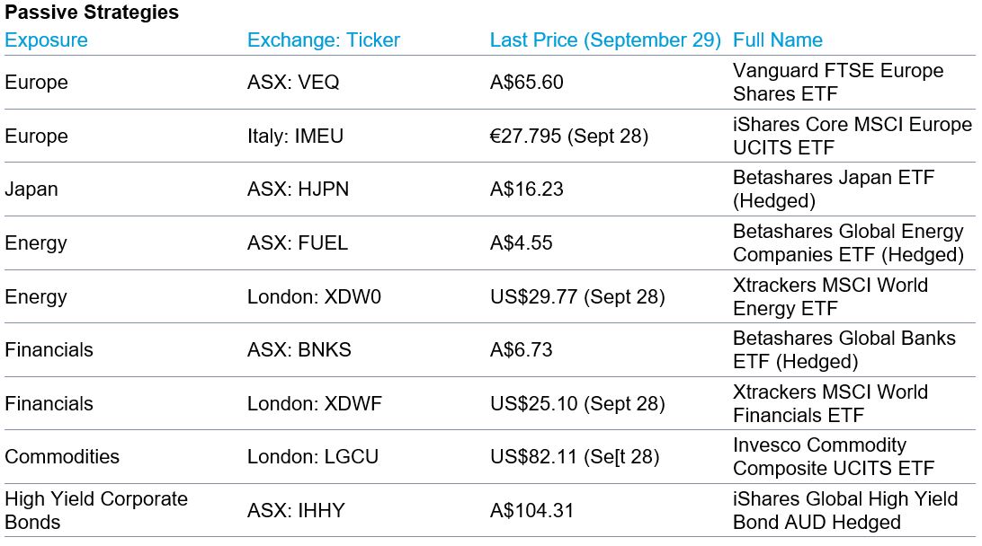This screenshot has height=546, width=982.
Task: Select the London: XDW0 ticker cell
Action: [315, 296]
